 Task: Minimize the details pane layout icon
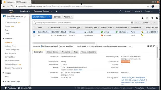148,46
